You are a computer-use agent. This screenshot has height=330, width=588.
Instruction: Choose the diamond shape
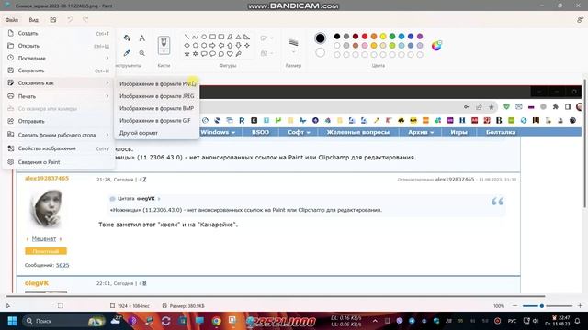pyautogui.click(x=187, y=45)
